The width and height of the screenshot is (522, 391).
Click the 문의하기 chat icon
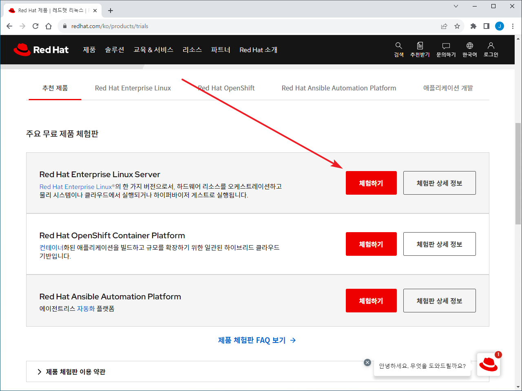click(x=446, y=49)
